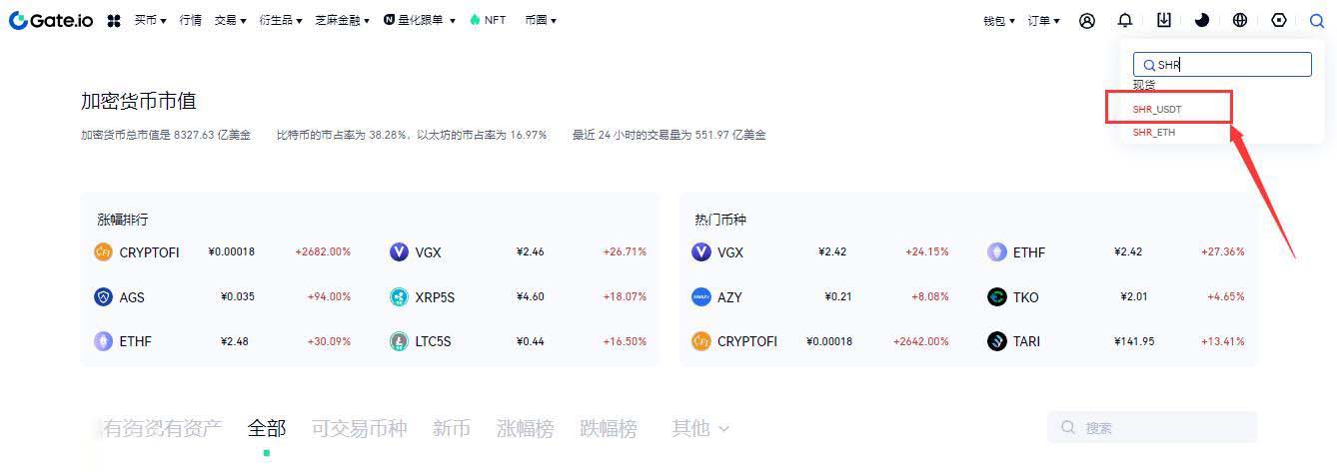Switch to the 涨幅榜 tab
The height and width of the screenshot is (472, 1337).
coord(525,428)
